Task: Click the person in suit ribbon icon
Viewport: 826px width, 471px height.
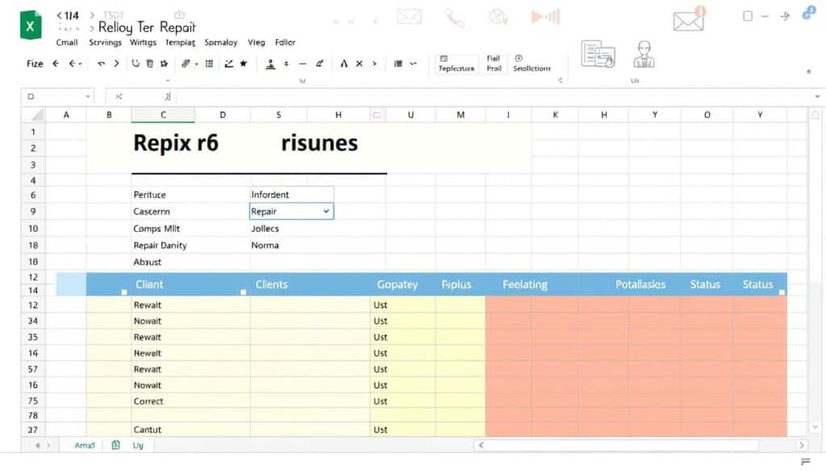Action: click(644, 54)
